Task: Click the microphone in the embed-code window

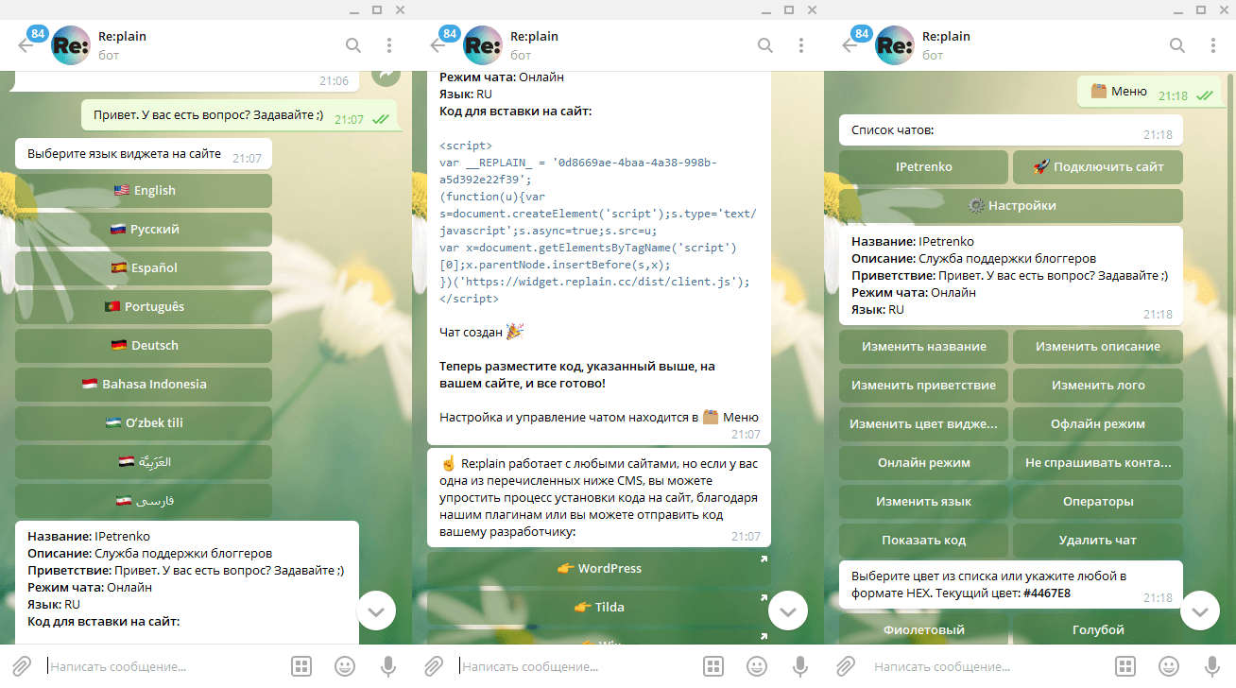Action: coord(799,666)
